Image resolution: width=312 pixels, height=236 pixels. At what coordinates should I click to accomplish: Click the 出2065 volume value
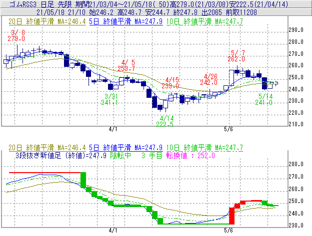(x=211, y=12)
